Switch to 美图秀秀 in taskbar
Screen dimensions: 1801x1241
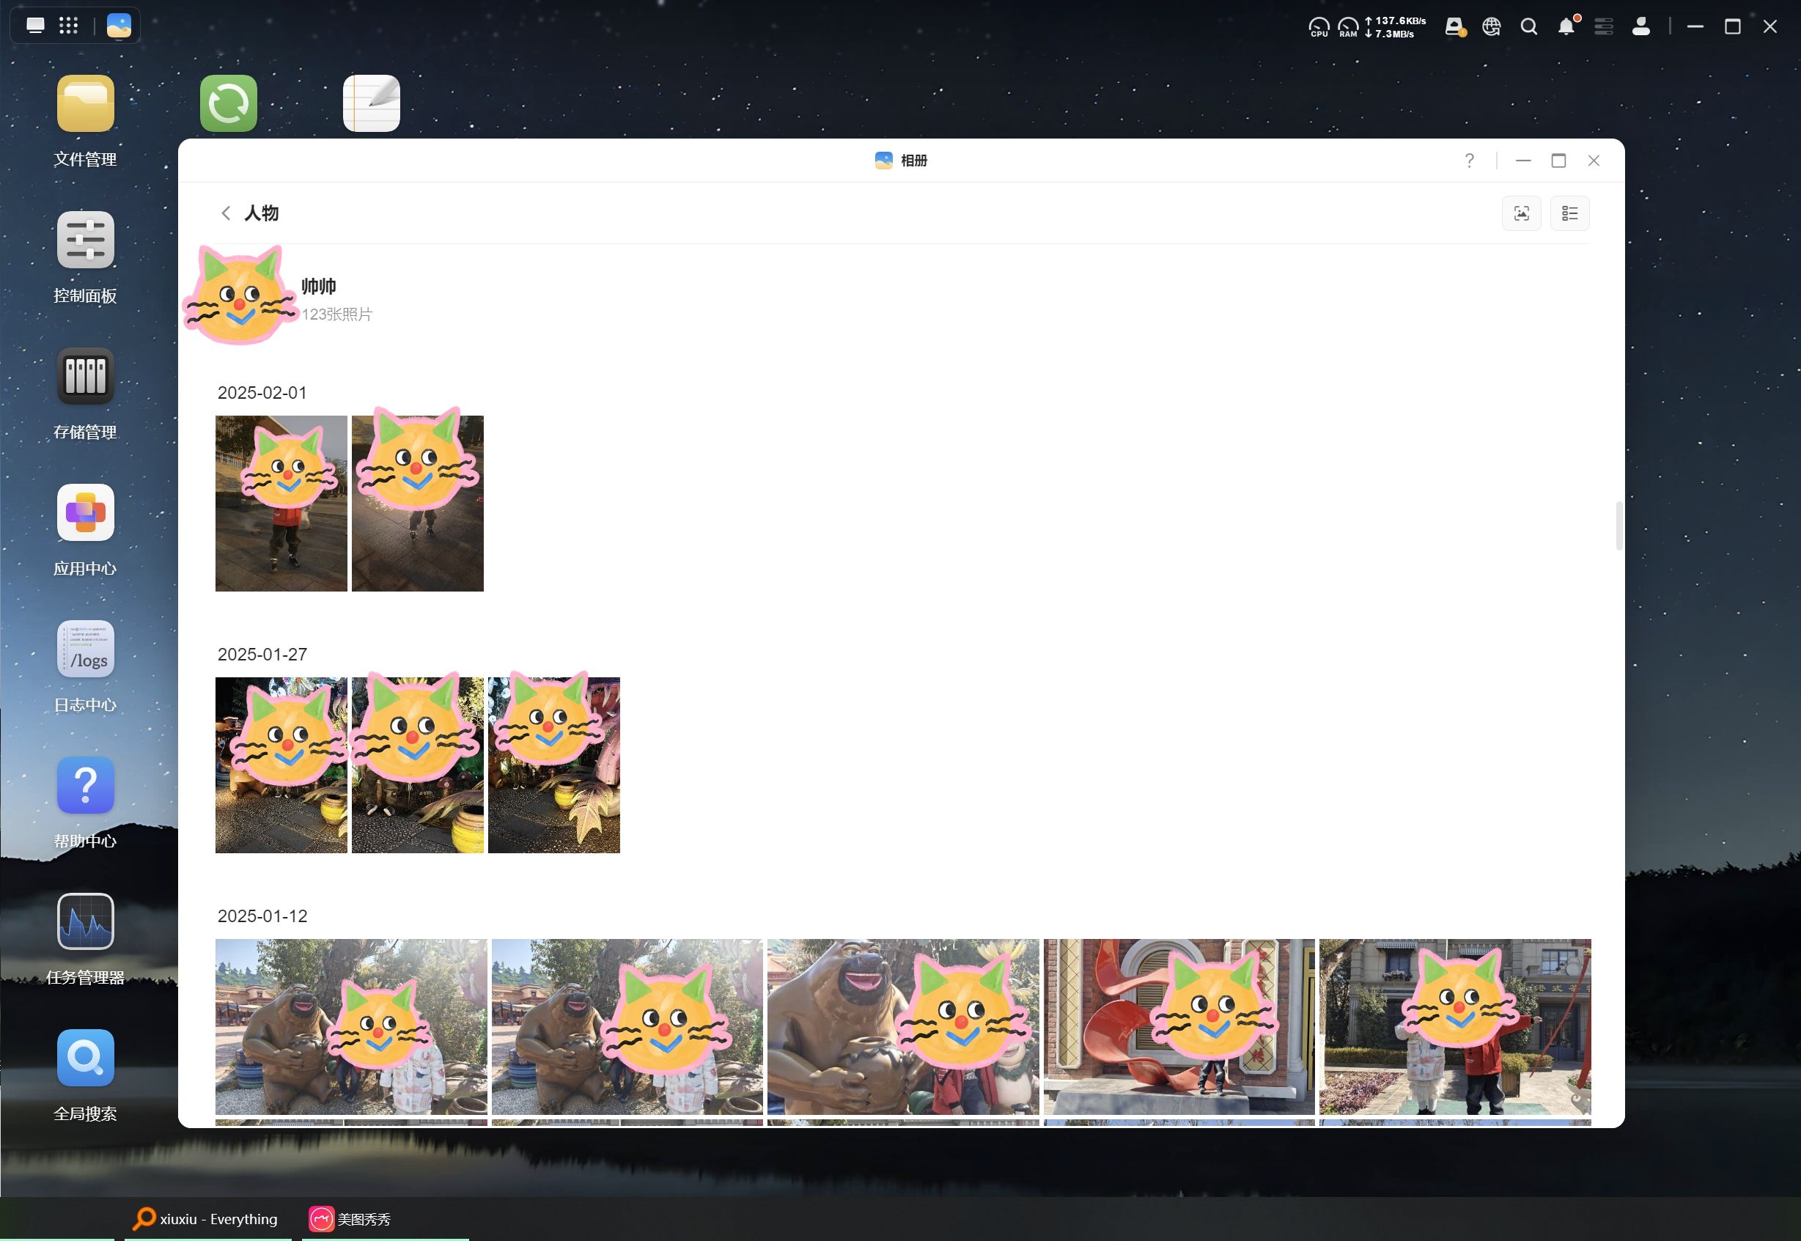pyautogui.click(x=350, y=1219)
